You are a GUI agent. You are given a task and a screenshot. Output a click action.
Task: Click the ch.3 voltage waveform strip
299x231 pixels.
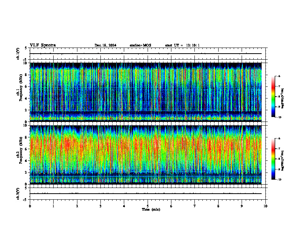[x=148, y=194]
